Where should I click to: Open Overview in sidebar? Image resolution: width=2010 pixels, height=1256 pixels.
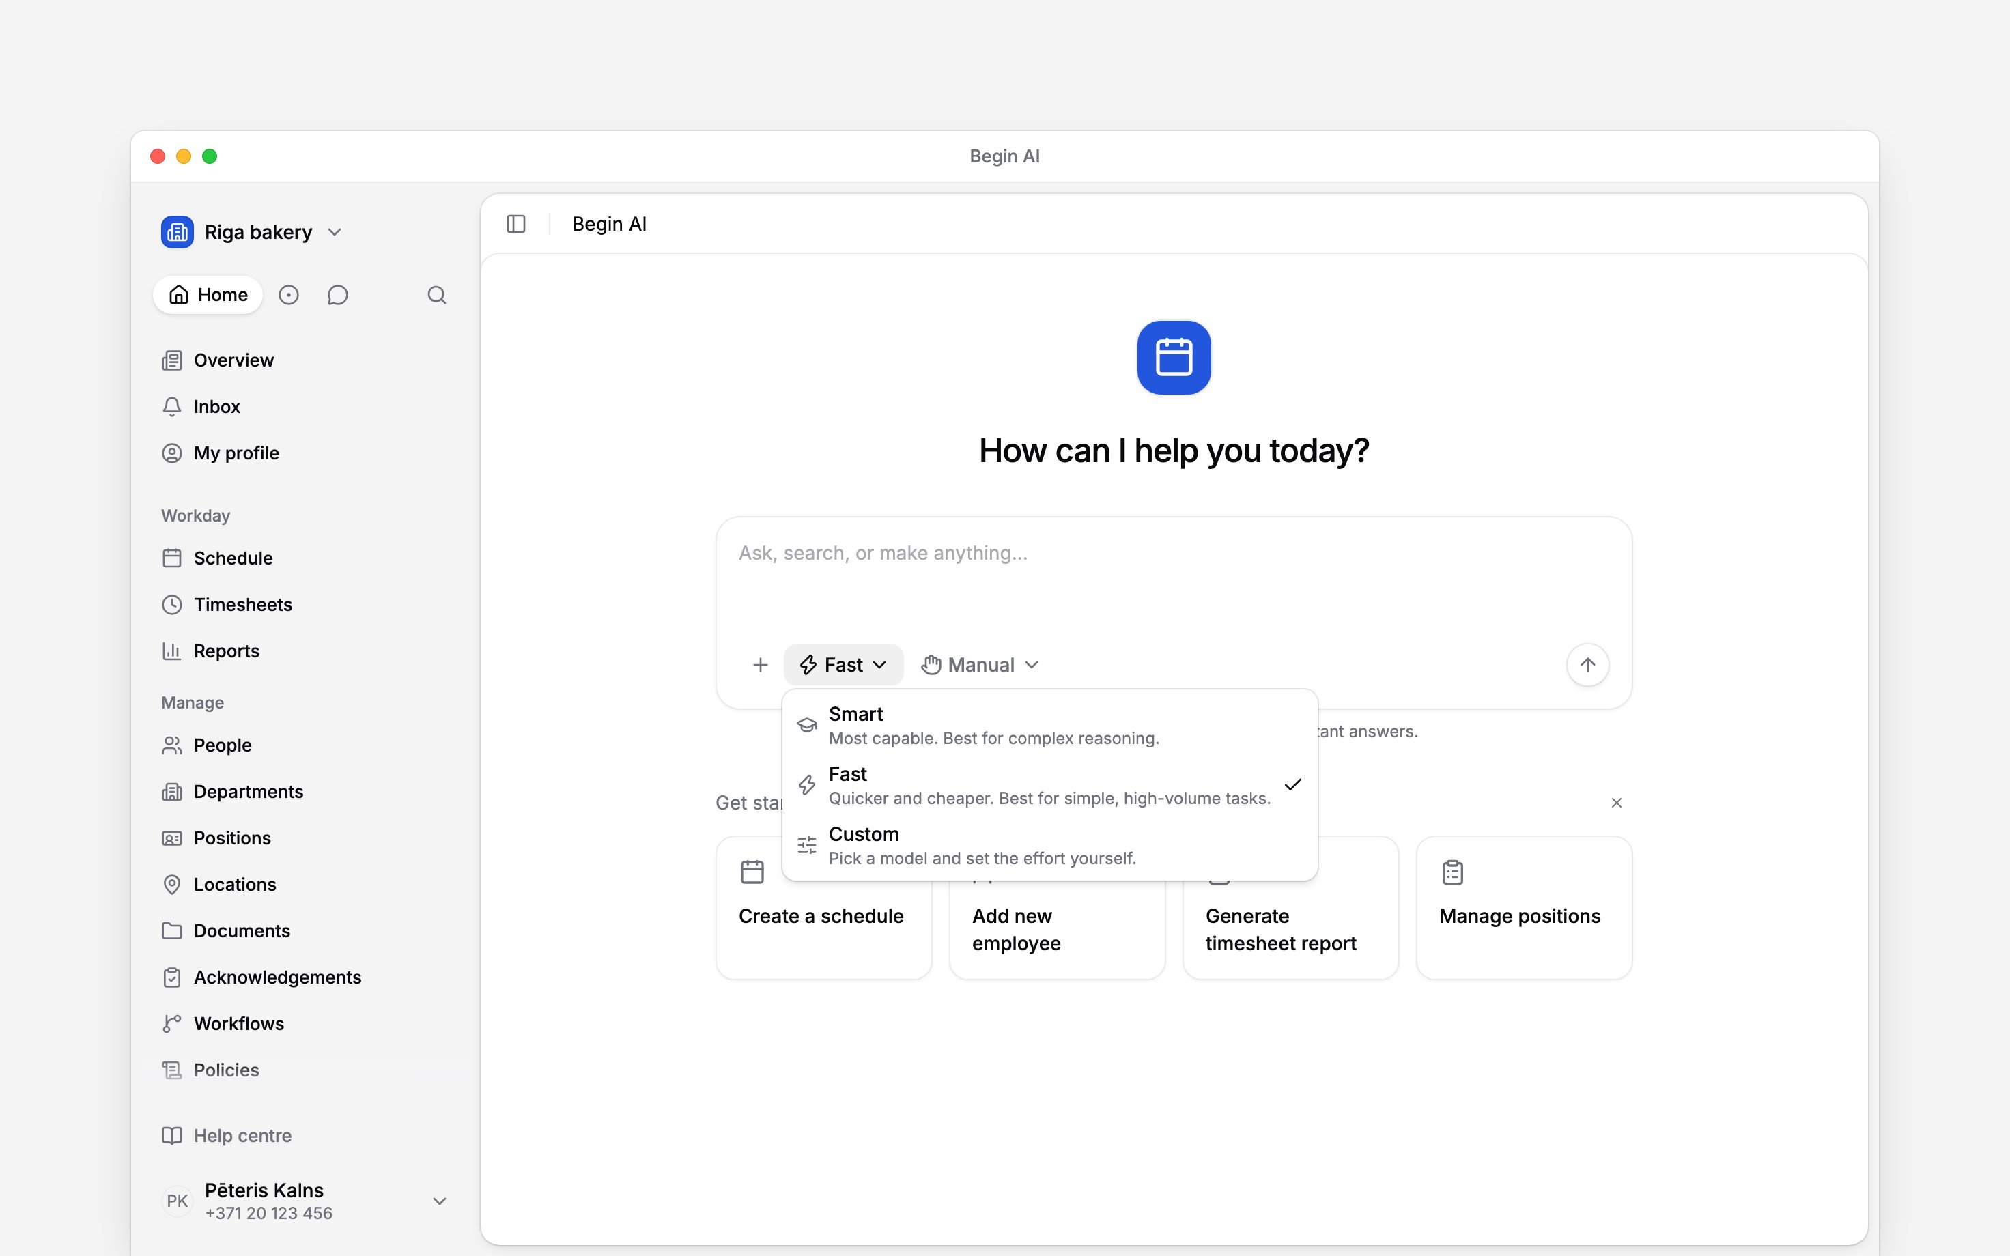(x=304, y=360)
